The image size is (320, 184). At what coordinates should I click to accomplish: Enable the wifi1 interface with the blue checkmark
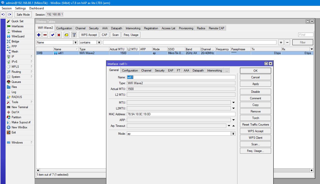pyautogui.click(x=52, y=35)
